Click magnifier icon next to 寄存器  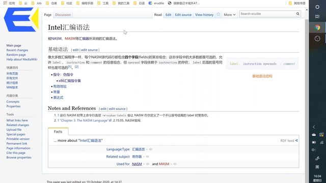tap(147, 157)
